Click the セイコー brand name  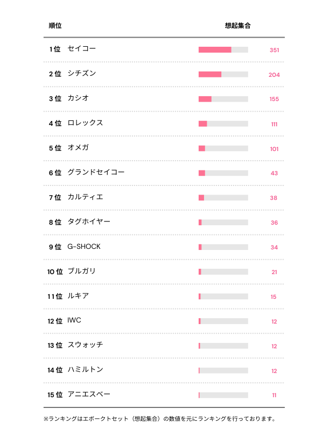click(x=82, y=49)
